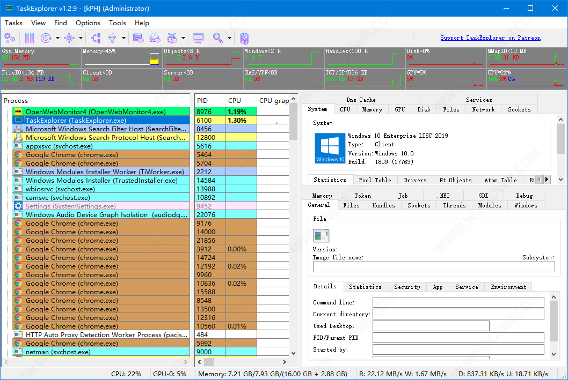Open the Drivers tab
The image size is (568, 380).
(415, 180)
